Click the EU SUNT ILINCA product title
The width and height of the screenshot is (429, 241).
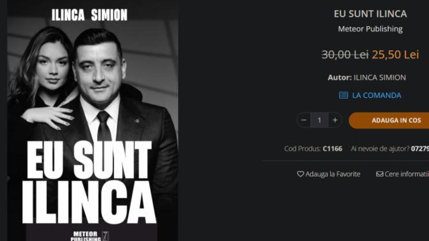coord(370,14)
